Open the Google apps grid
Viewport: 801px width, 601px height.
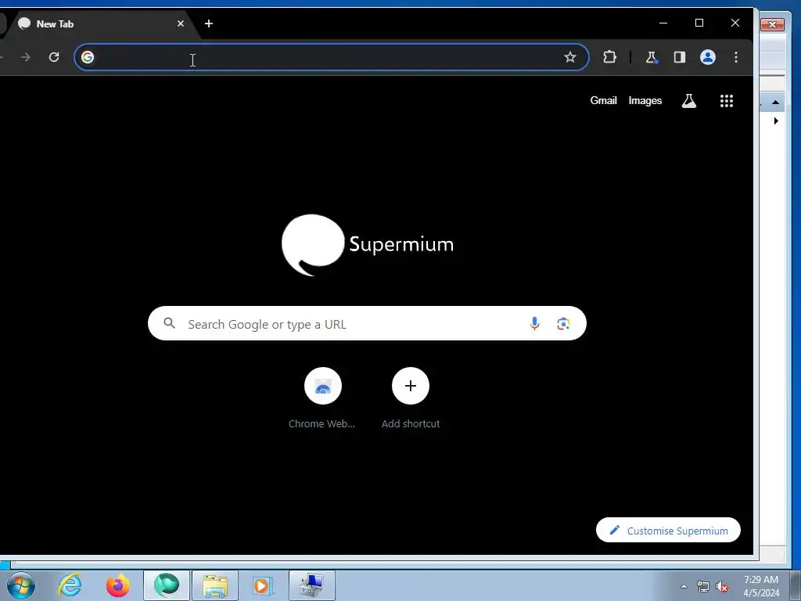pyautogui.click(x=727, y=101)
